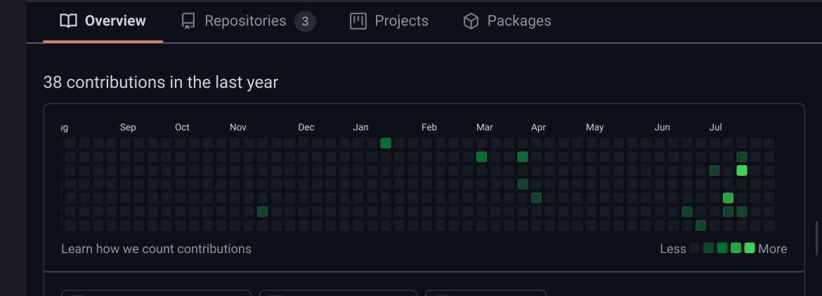Click the first green March contribution cell

(x=481, y=156)
